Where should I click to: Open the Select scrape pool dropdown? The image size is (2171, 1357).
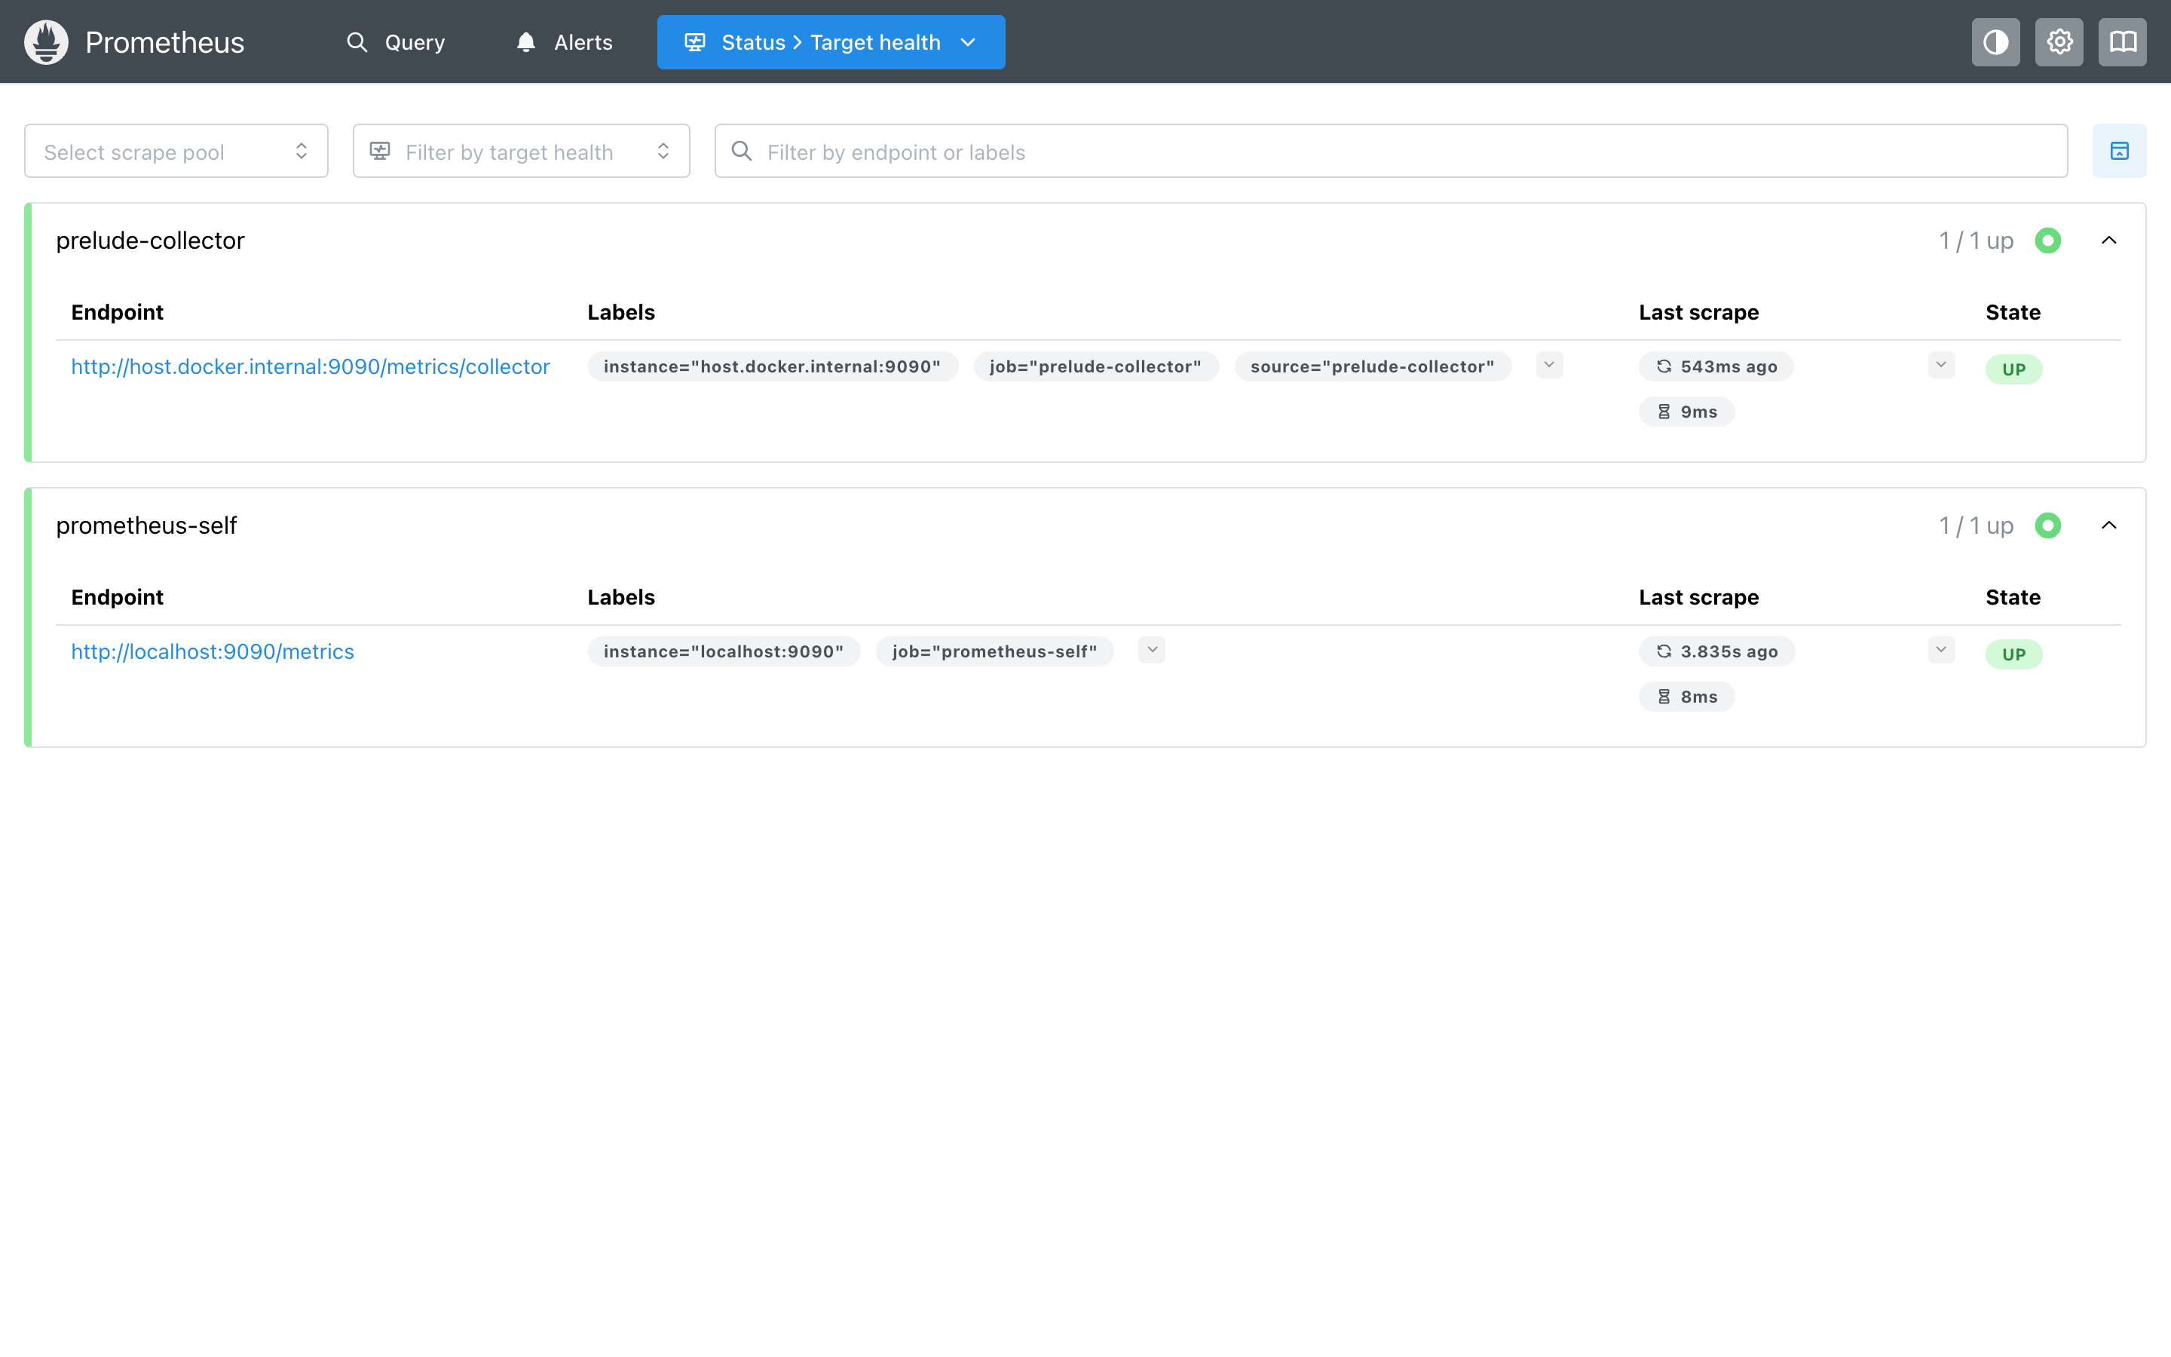tap(176, 152)
